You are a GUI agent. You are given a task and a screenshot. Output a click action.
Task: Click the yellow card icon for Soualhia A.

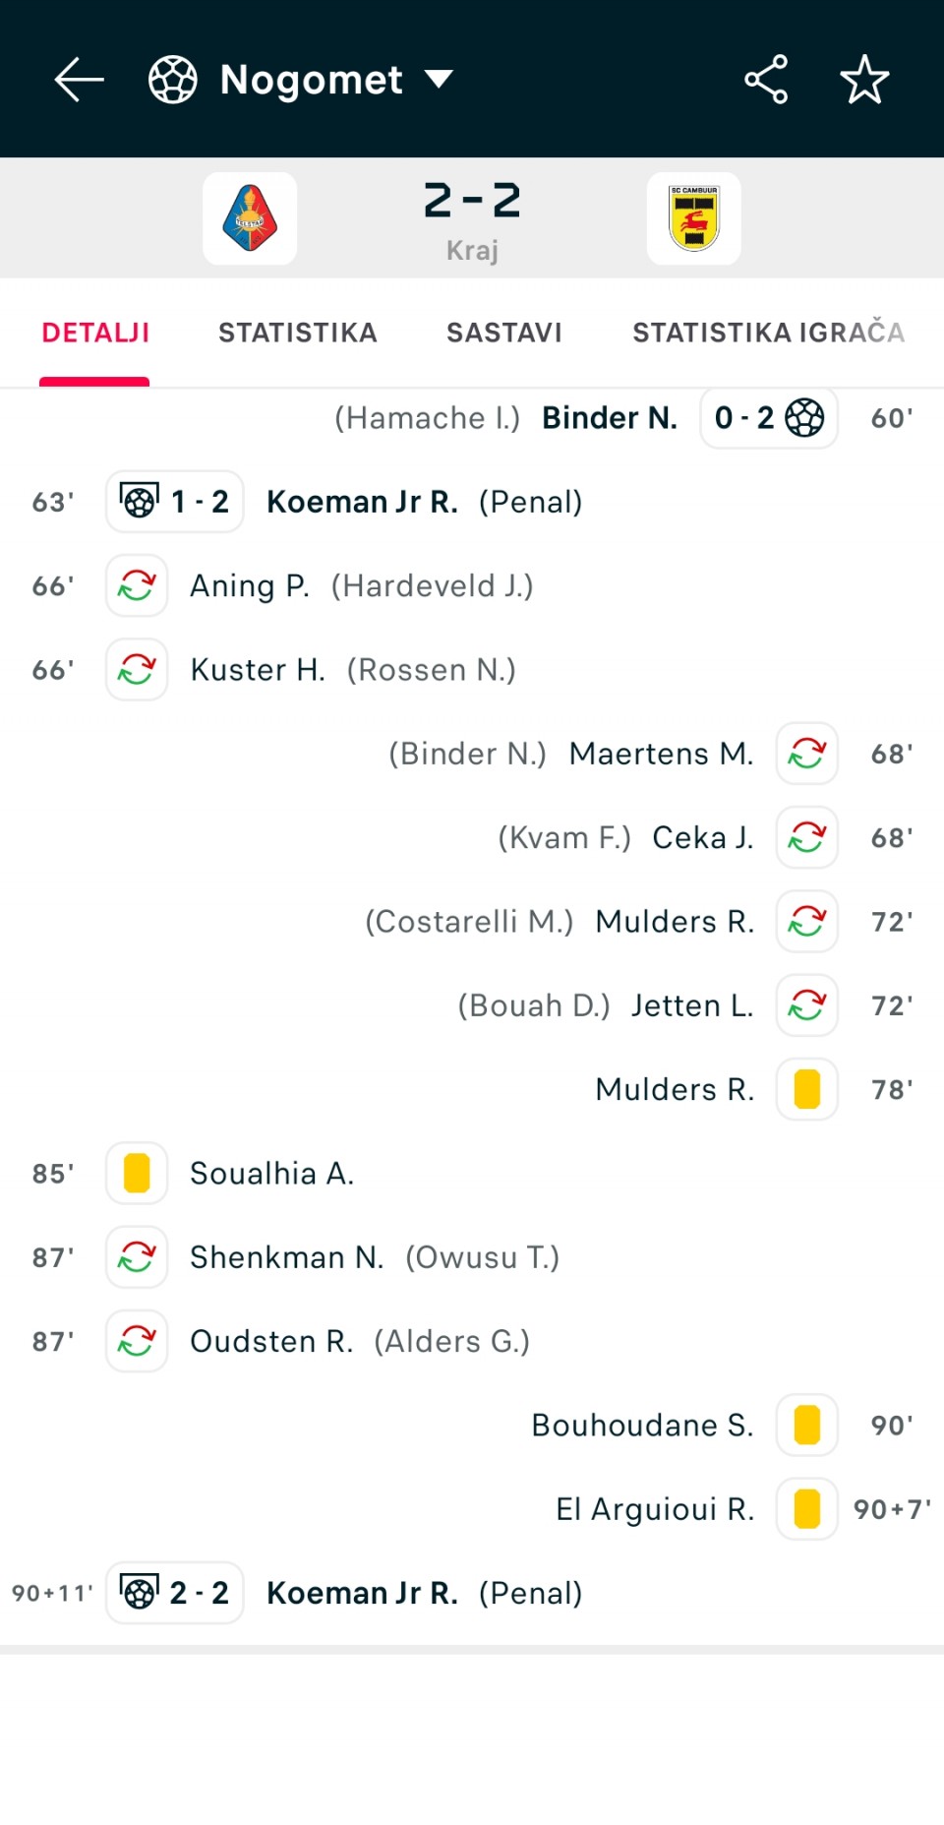click(x=137, y=1173)
